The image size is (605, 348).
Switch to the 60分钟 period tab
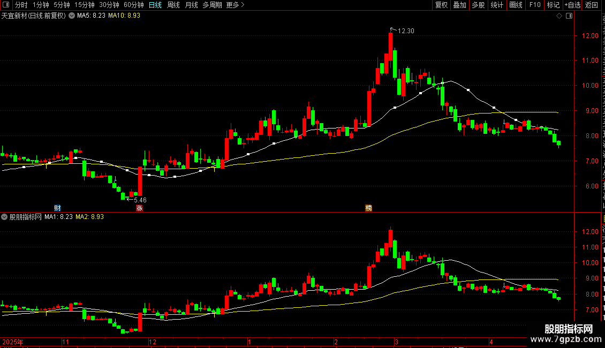[133, 5]
